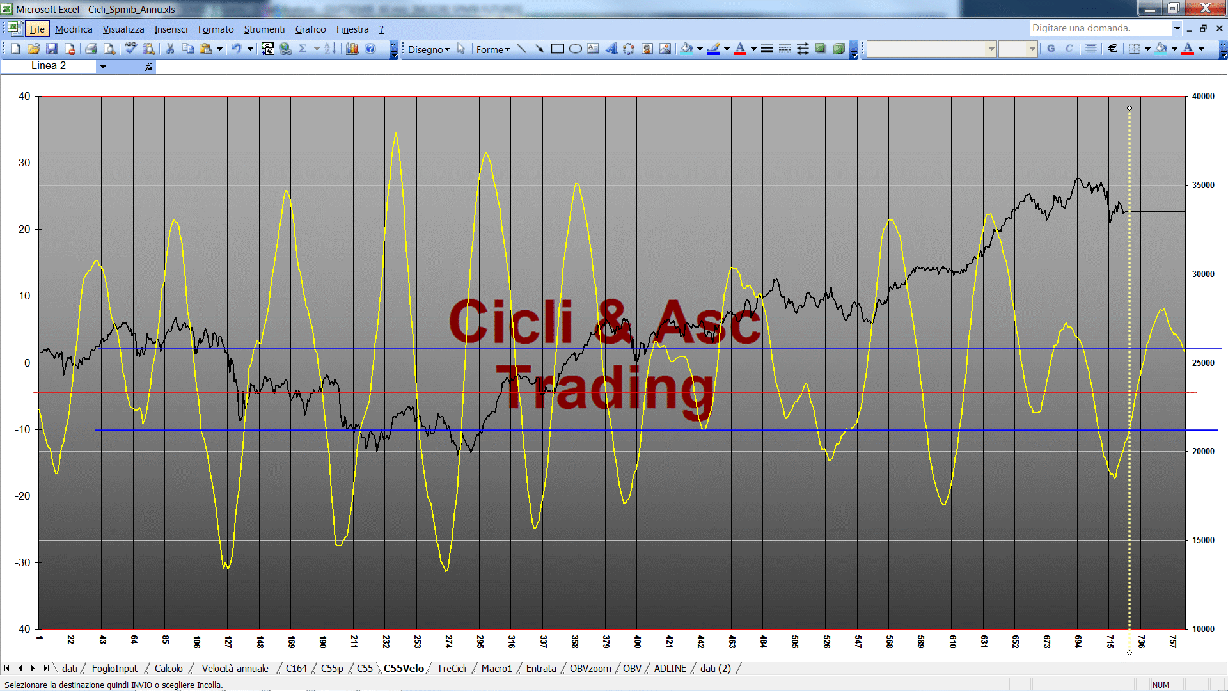Open Arrow Style options
This screenshot has width=1228, height=691.
click(803, 49)
